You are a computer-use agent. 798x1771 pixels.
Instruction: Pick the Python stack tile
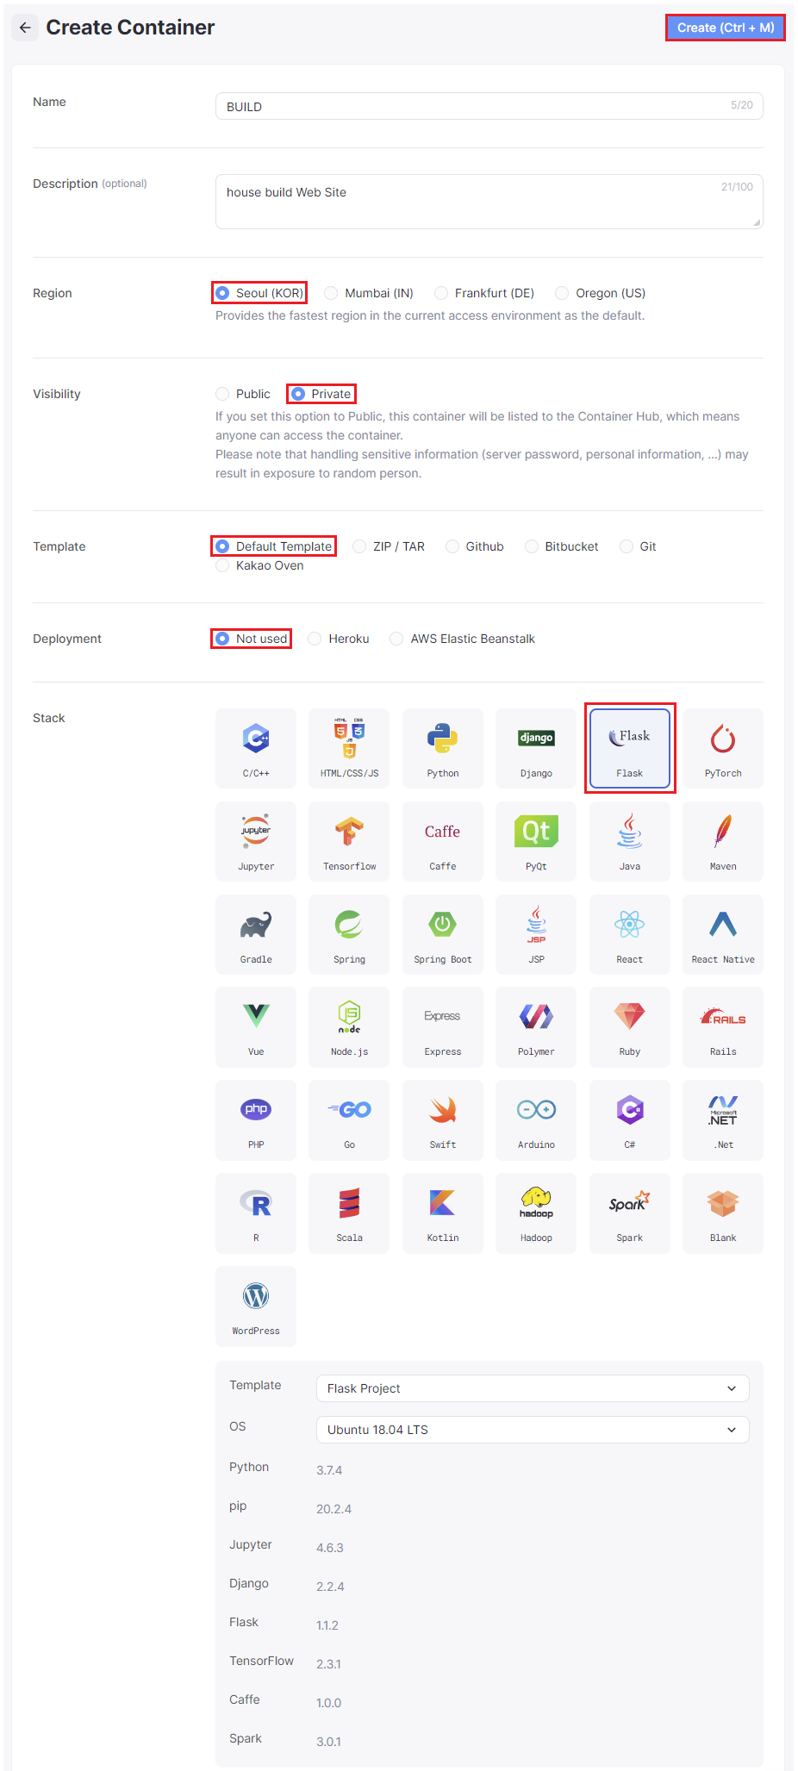coord(443,748)
